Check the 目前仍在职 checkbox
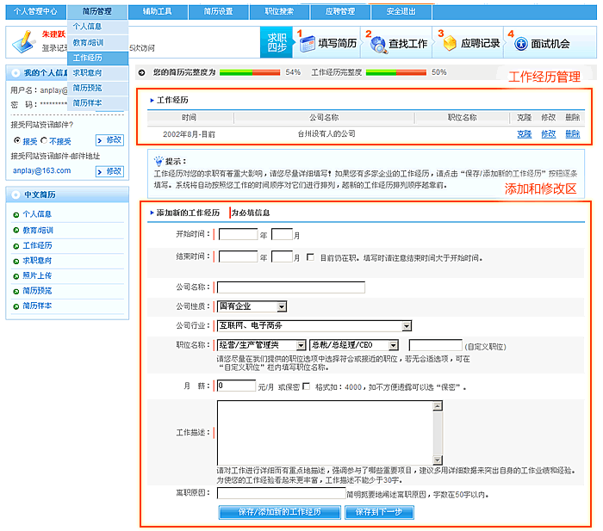Screen dimensions: 603x531 pos(310,256)
